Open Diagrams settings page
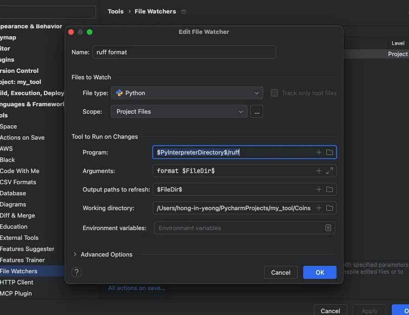 13,205
